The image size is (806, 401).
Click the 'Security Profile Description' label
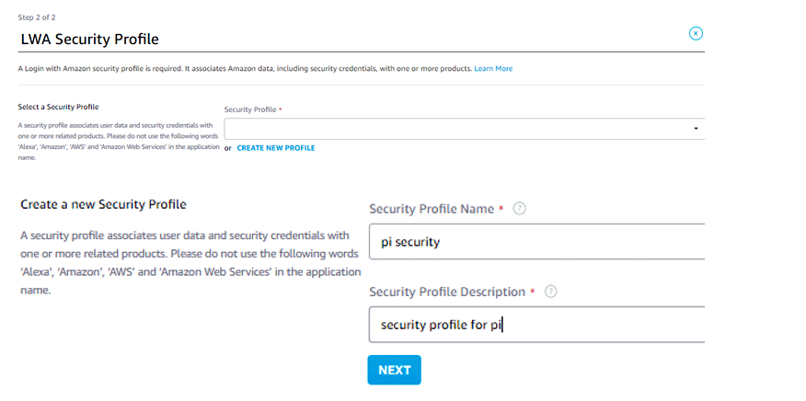pyautogui.click(x=446, y=292)
